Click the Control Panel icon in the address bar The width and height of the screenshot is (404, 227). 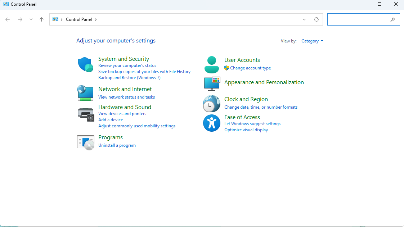click(55, 19)
